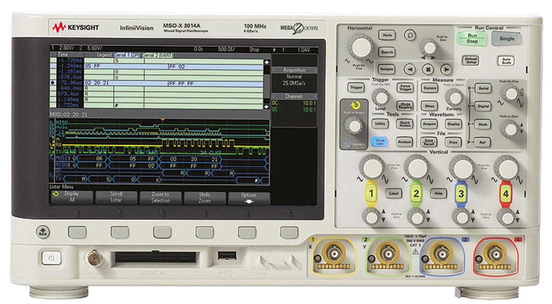552x304 pixels.
Task: Open the Options softkey menu
Action: click(249, 198)
